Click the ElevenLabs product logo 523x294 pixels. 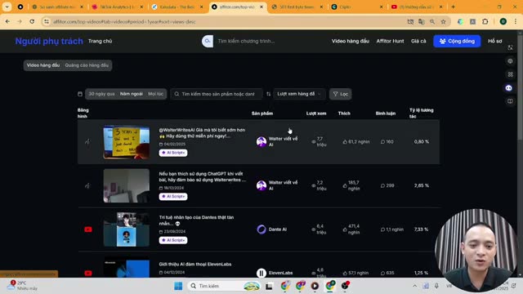point(261,273)
